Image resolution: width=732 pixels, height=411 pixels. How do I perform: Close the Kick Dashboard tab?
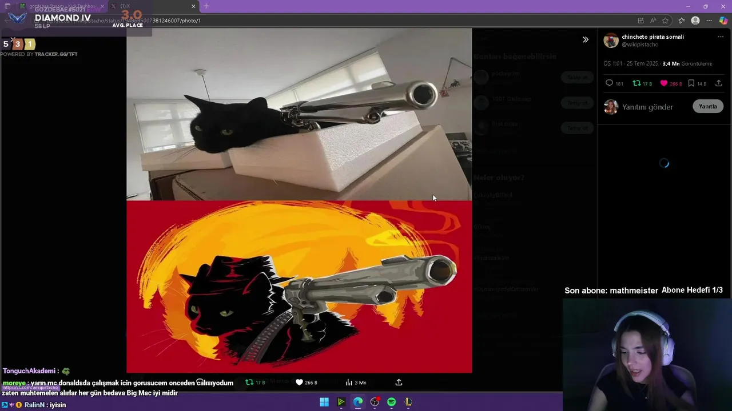(102, 6)
